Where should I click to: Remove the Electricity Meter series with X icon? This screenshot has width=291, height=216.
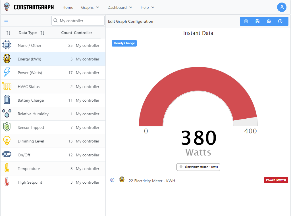(112, 180)
